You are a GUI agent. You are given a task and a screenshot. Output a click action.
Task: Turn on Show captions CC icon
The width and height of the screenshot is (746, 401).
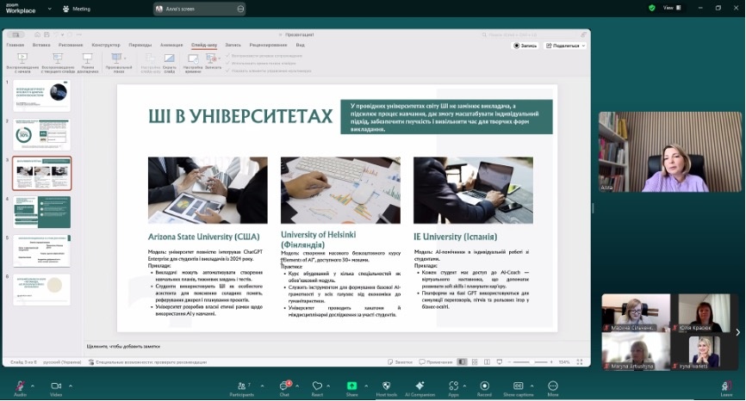pyautogui.click(x=518, y=386)
